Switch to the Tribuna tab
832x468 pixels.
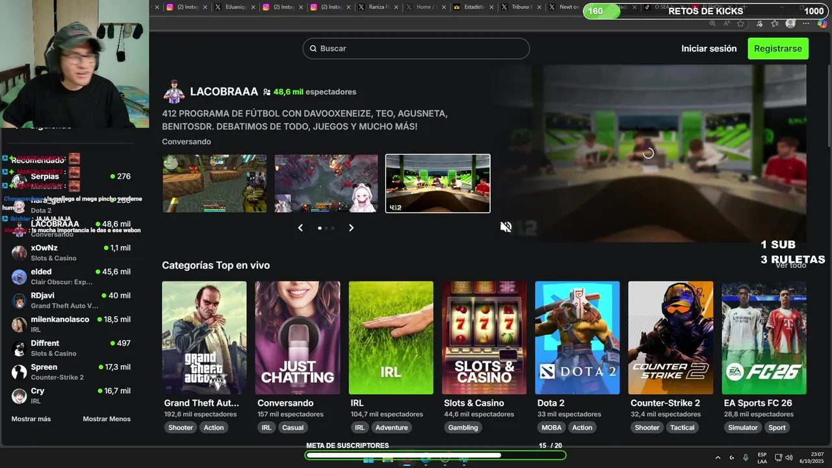click(520, 7)
